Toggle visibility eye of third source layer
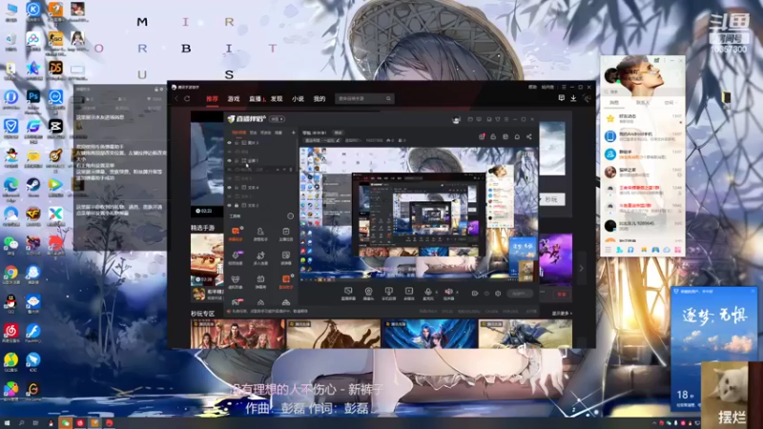Image resolution: width=763 pixels, height=429 pixels. pos(229,160)
